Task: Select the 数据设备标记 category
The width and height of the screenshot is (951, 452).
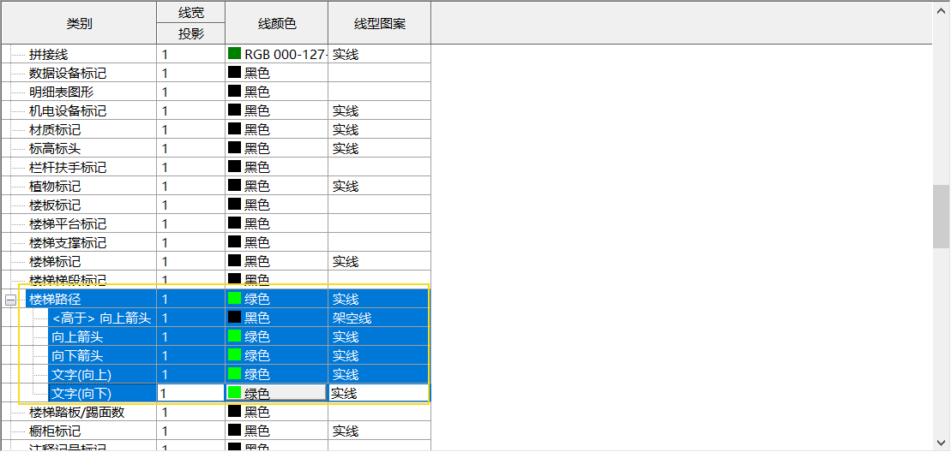Action: pos(67,73)
